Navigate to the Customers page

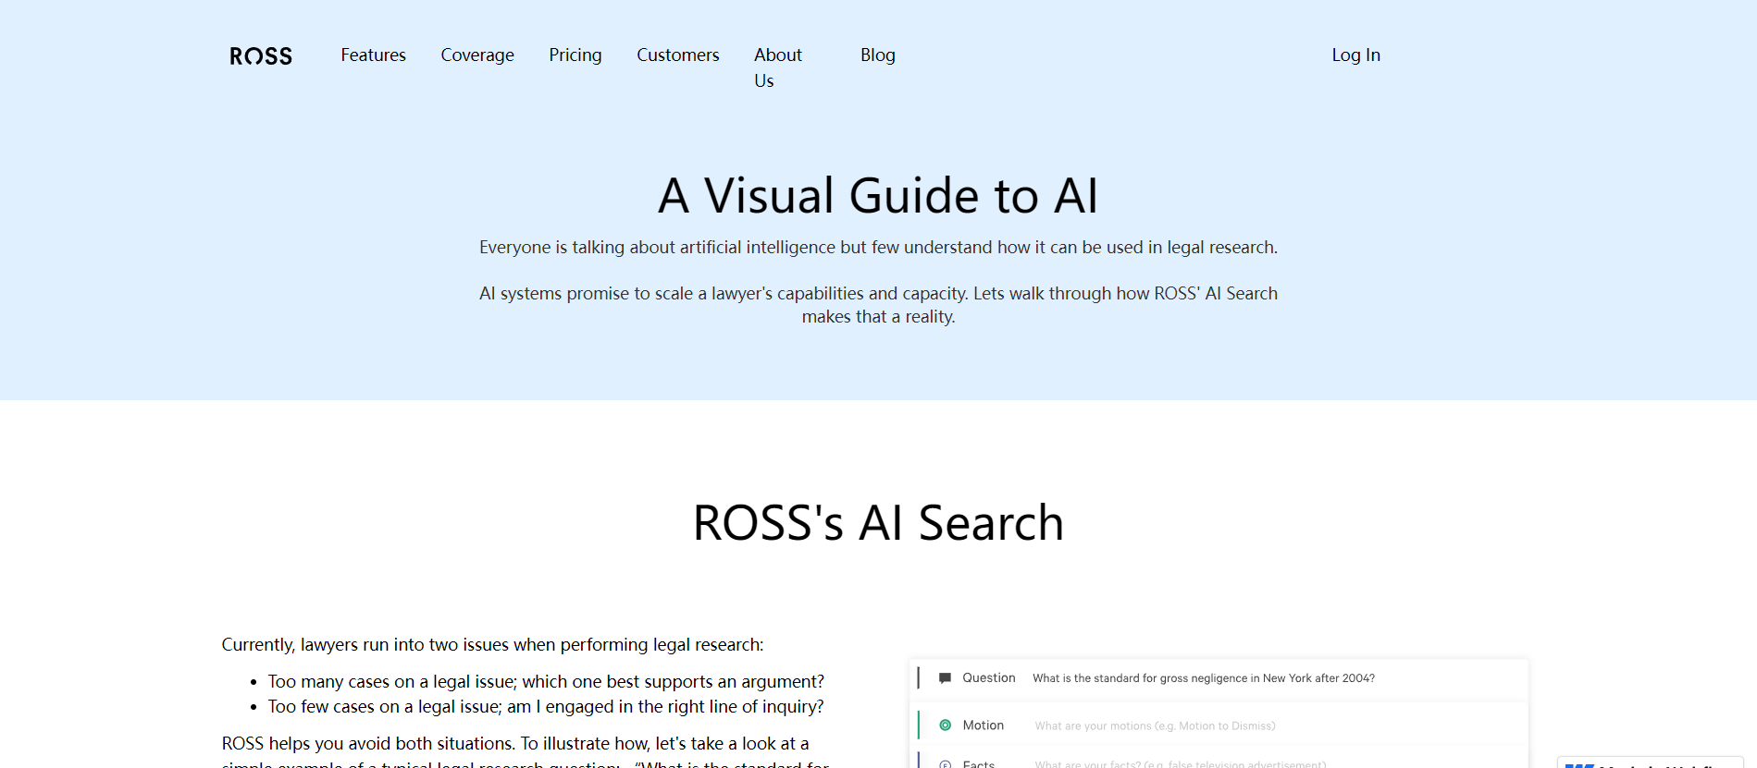tap(677, 55)
